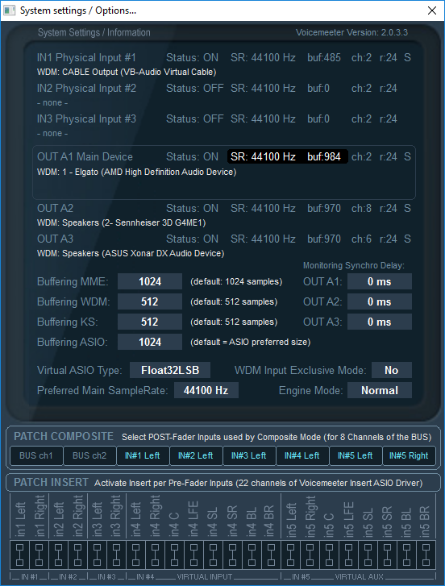Click OUT A1 SR and buf highlighted field

(287, 156)
